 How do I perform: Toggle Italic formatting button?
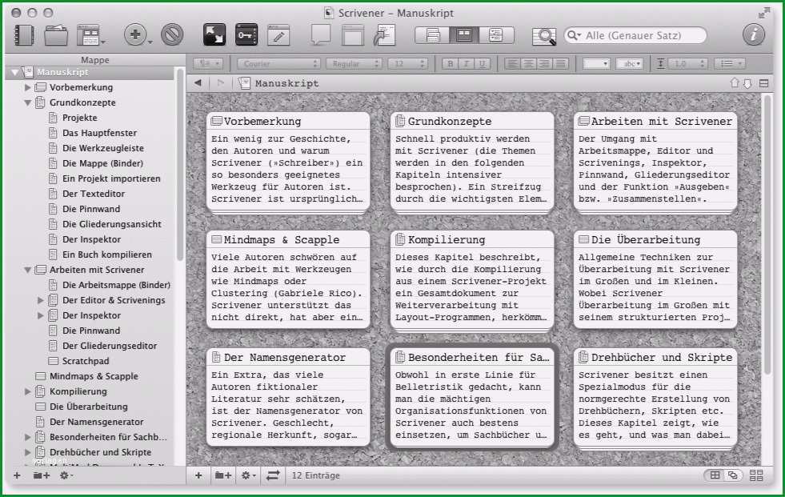coord(466,63)
